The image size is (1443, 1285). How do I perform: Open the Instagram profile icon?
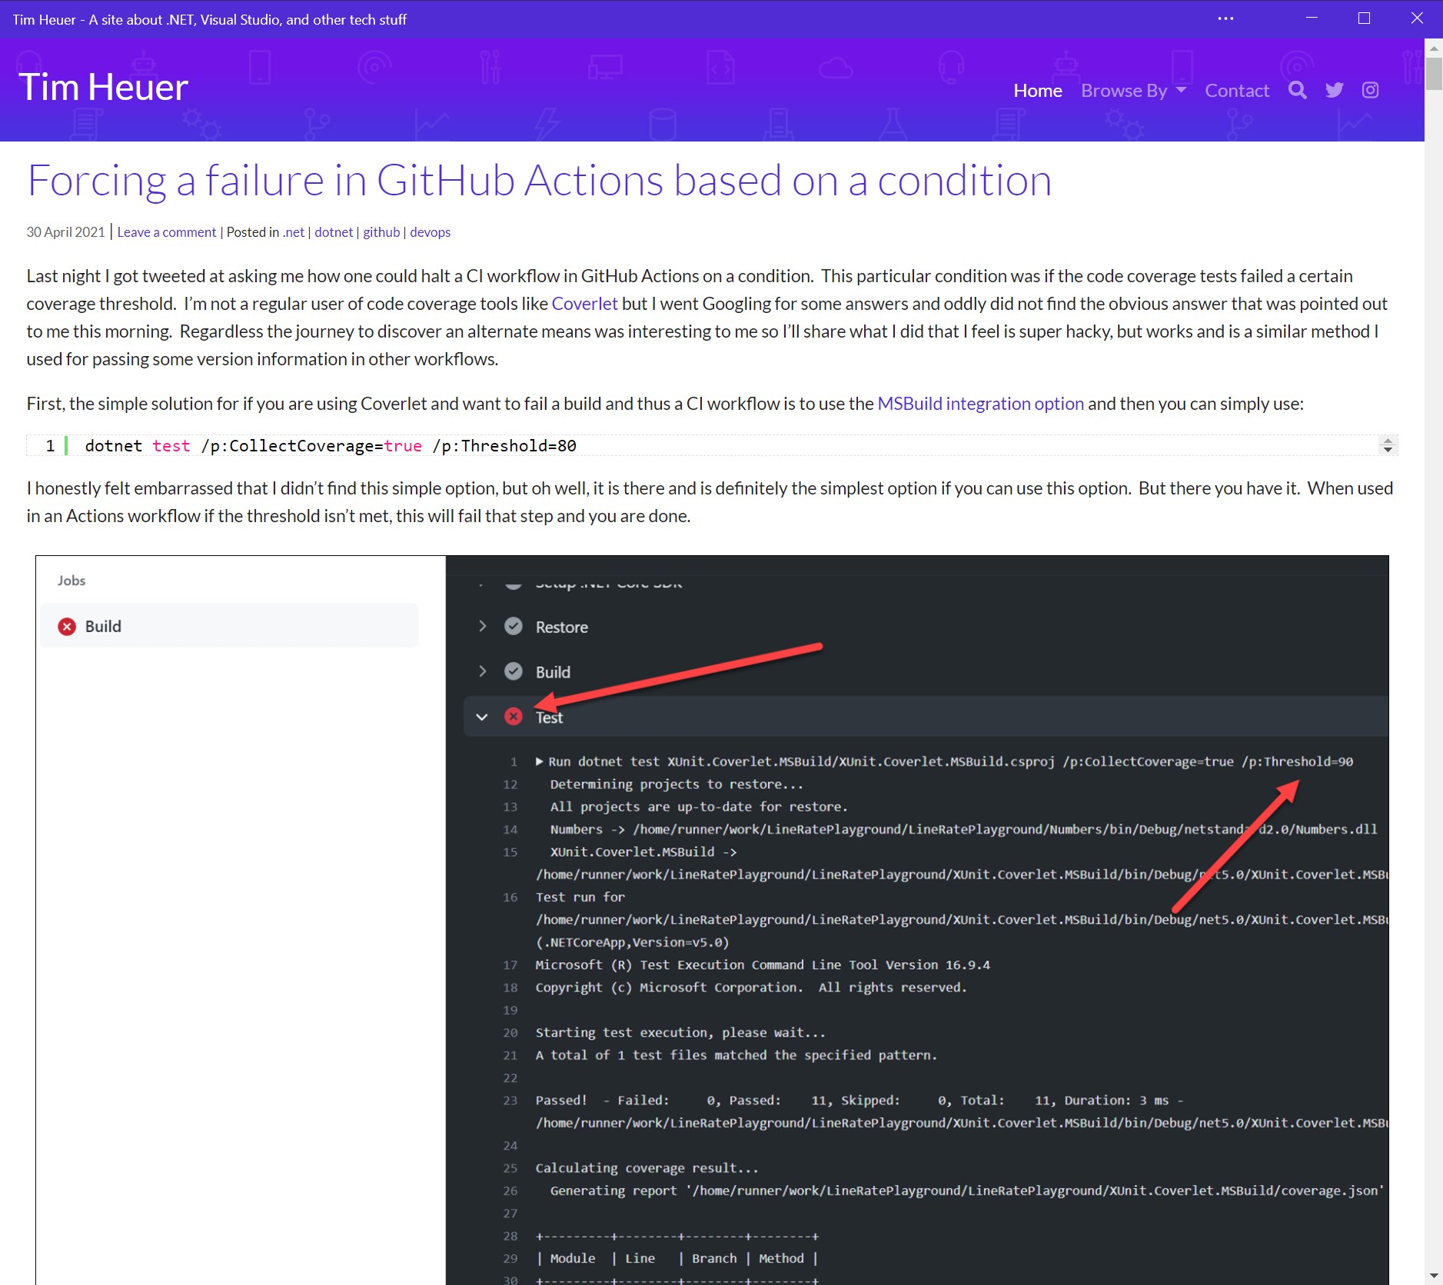click(x=1370, y=90)
